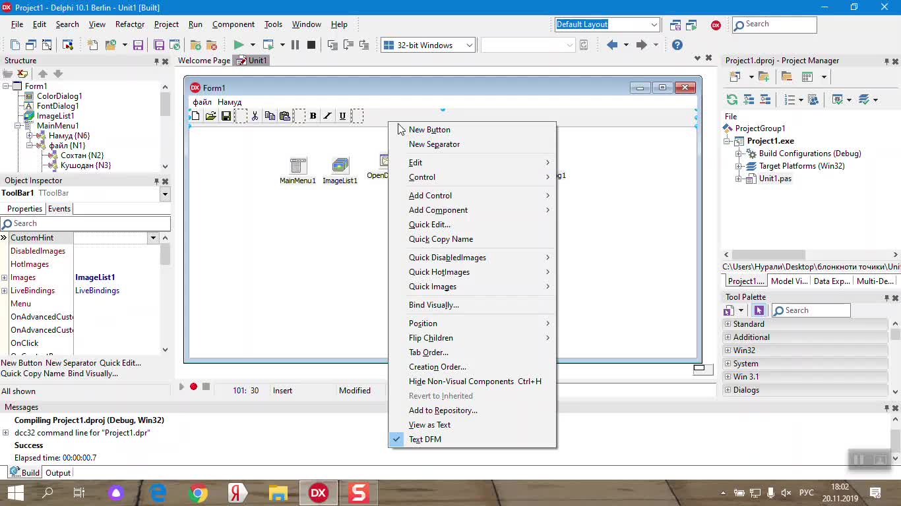Click red macro record button
The width and height of the screenshot is (901, 506).
pos(194,387)
